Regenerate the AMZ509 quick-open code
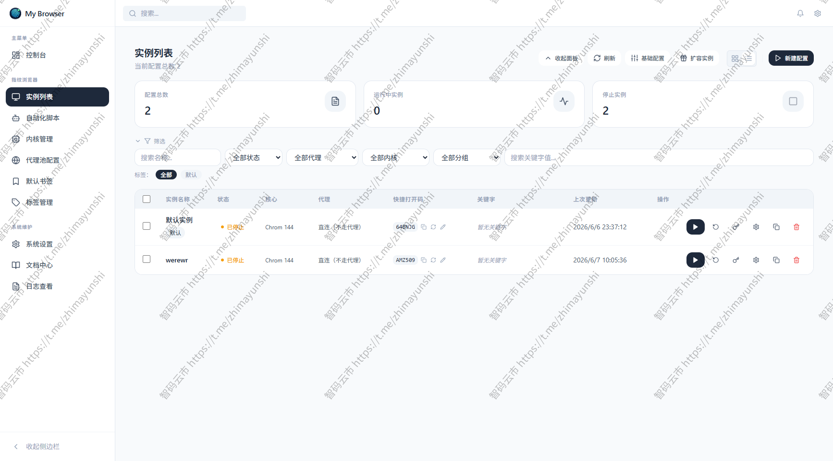The image size is (833, 461). point(433,260)
